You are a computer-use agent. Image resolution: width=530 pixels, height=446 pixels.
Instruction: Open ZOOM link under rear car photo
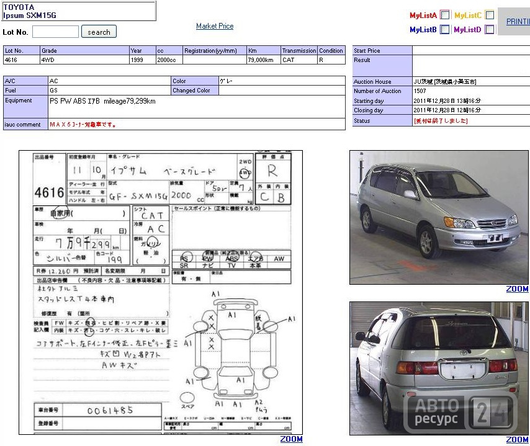coord(517,440)
